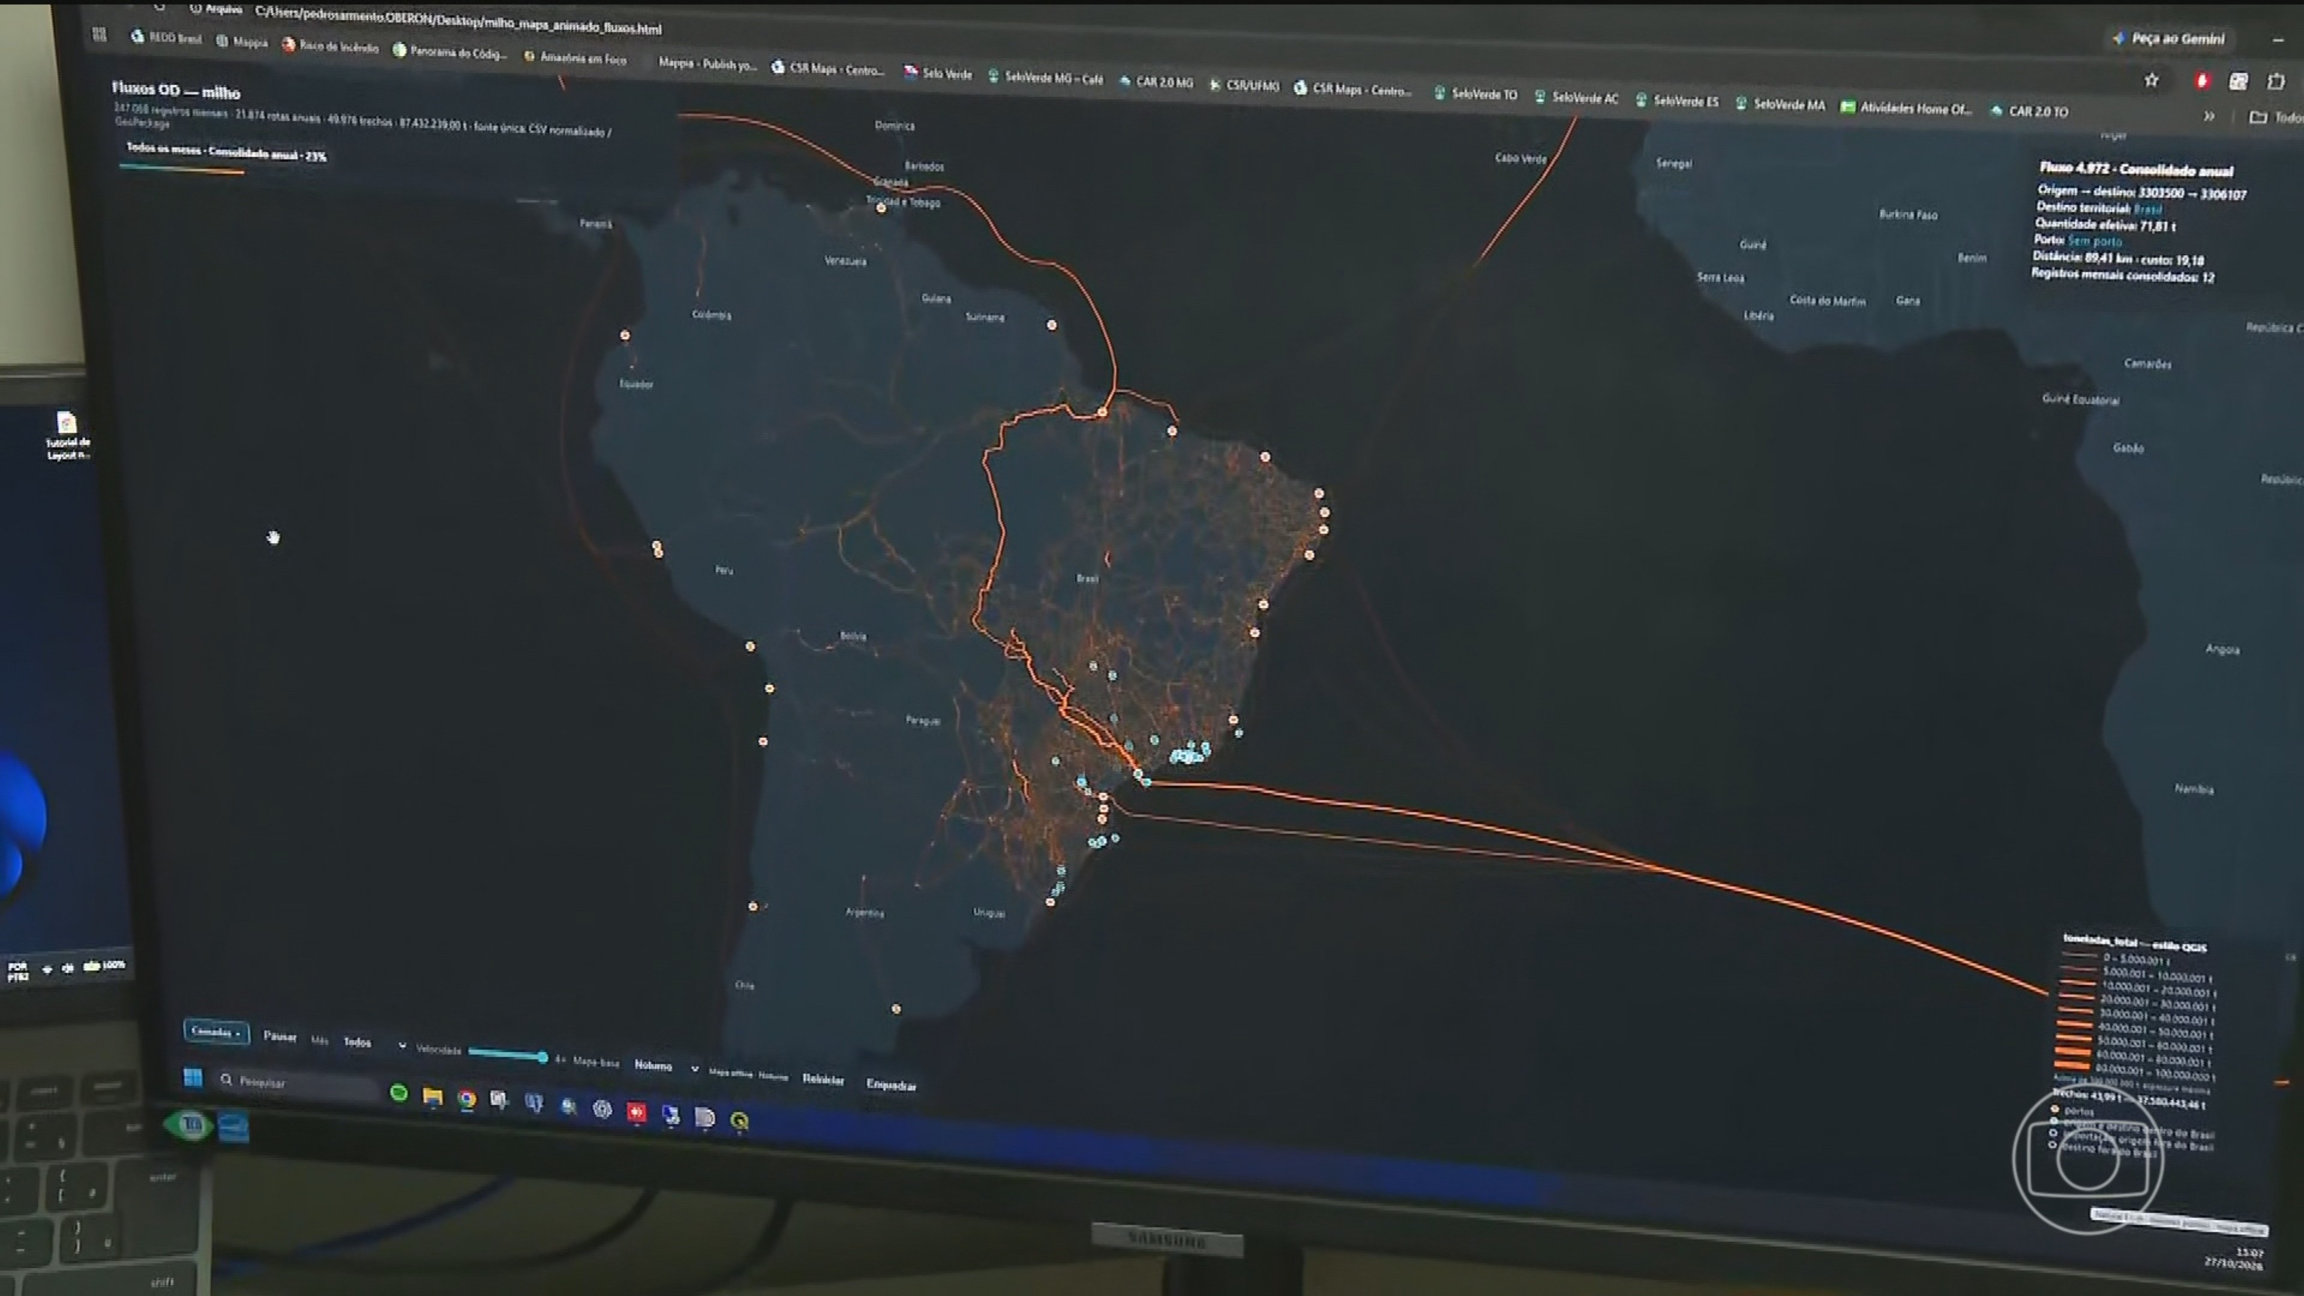The height and width of the screenshot is (1296, 2304).
Task: Open the browser apps grid icon
Action: click(x=99, y=34)
